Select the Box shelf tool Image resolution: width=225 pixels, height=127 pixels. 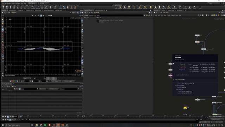(x=3, y=7)
